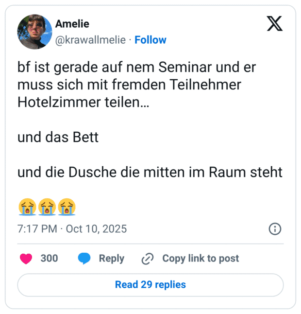Screen dimensions: 301x314
Task: Click the 300 likes count
Action: click(49, 259)
